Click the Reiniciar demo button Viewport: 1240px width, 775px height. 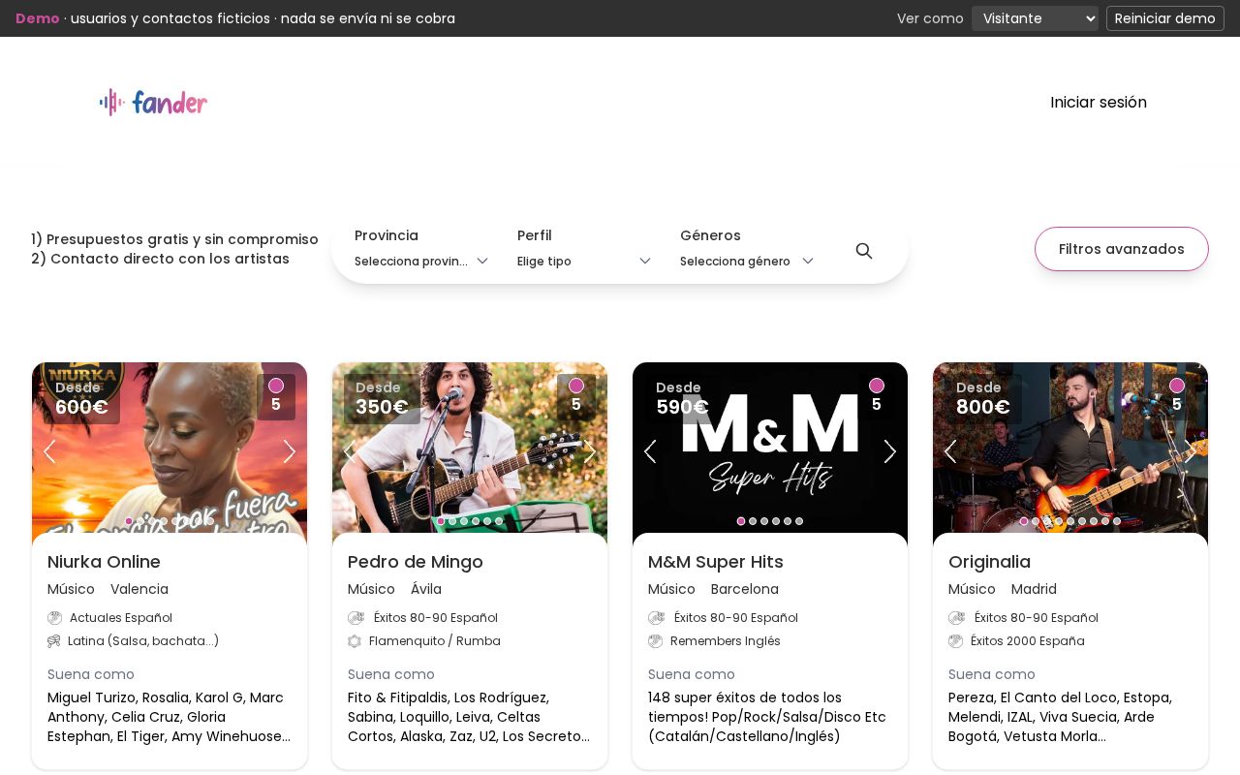tap(1165, 18)
